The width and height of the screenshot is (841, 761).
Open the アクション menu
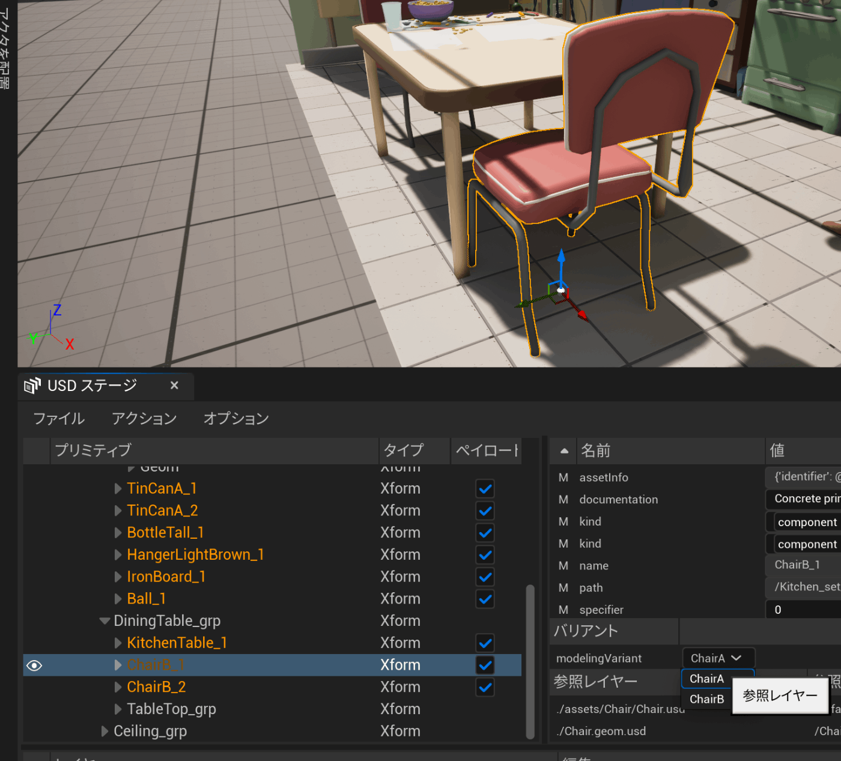click(x=144, y=419)
